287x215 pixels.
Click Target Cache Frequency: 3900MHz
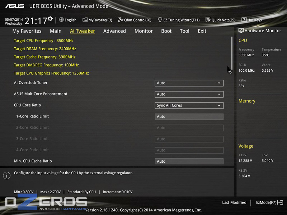pos(45,57)
